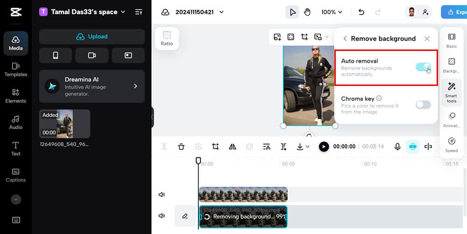Select the upper timeline video clip
Viewport: 467px width, 234px height.
tap(243, 195)
